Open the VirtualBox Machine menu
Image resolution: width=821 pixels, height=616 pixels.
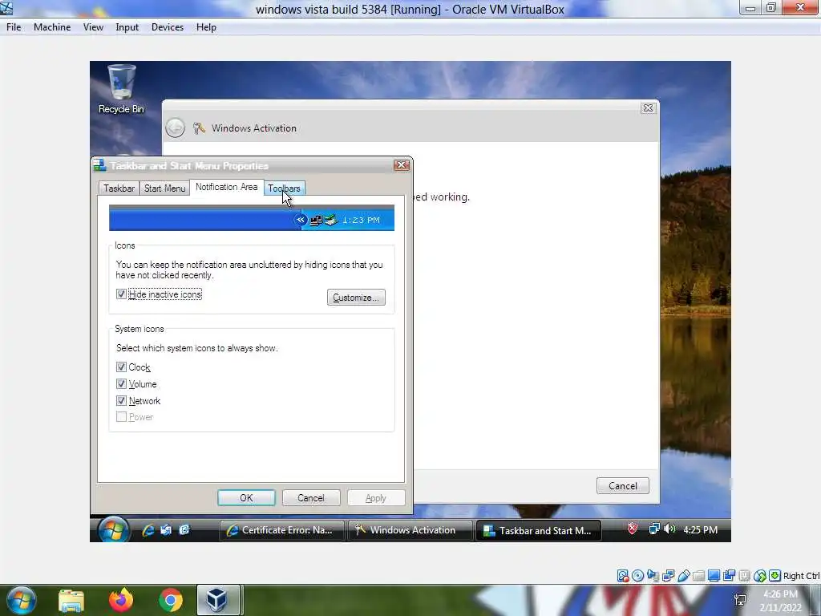point(52,27)
